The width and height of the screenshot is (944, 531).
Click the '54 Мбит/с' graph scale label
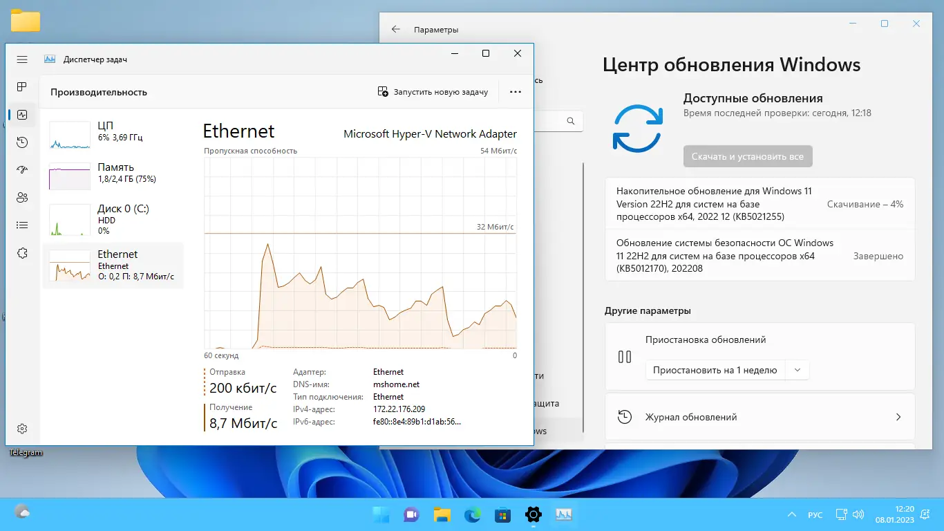pyautogui.click(x=499, y=151)
